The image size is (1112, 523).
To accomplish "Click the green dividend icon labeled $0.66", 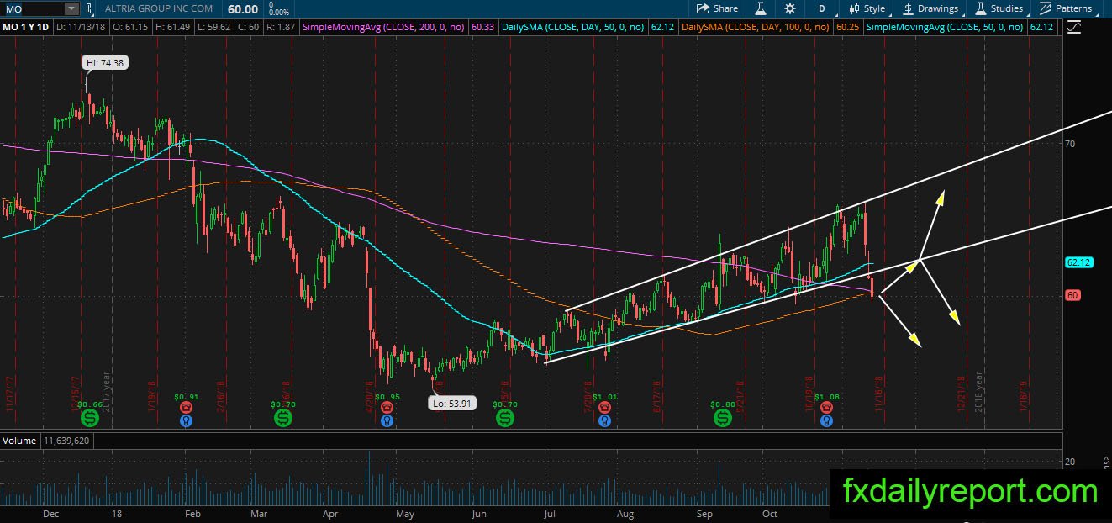I will [x=89, y=418].
